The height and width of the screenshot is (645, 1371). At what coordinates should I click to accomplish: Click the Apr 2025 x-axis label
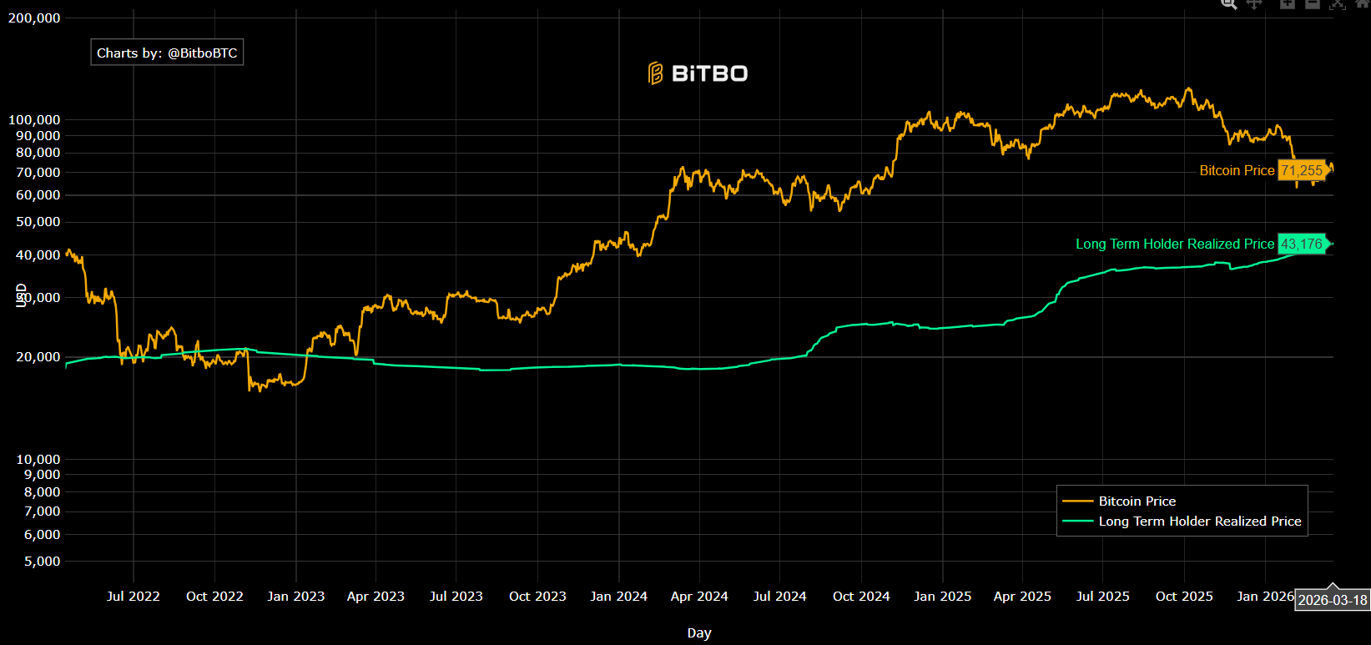1022,596
